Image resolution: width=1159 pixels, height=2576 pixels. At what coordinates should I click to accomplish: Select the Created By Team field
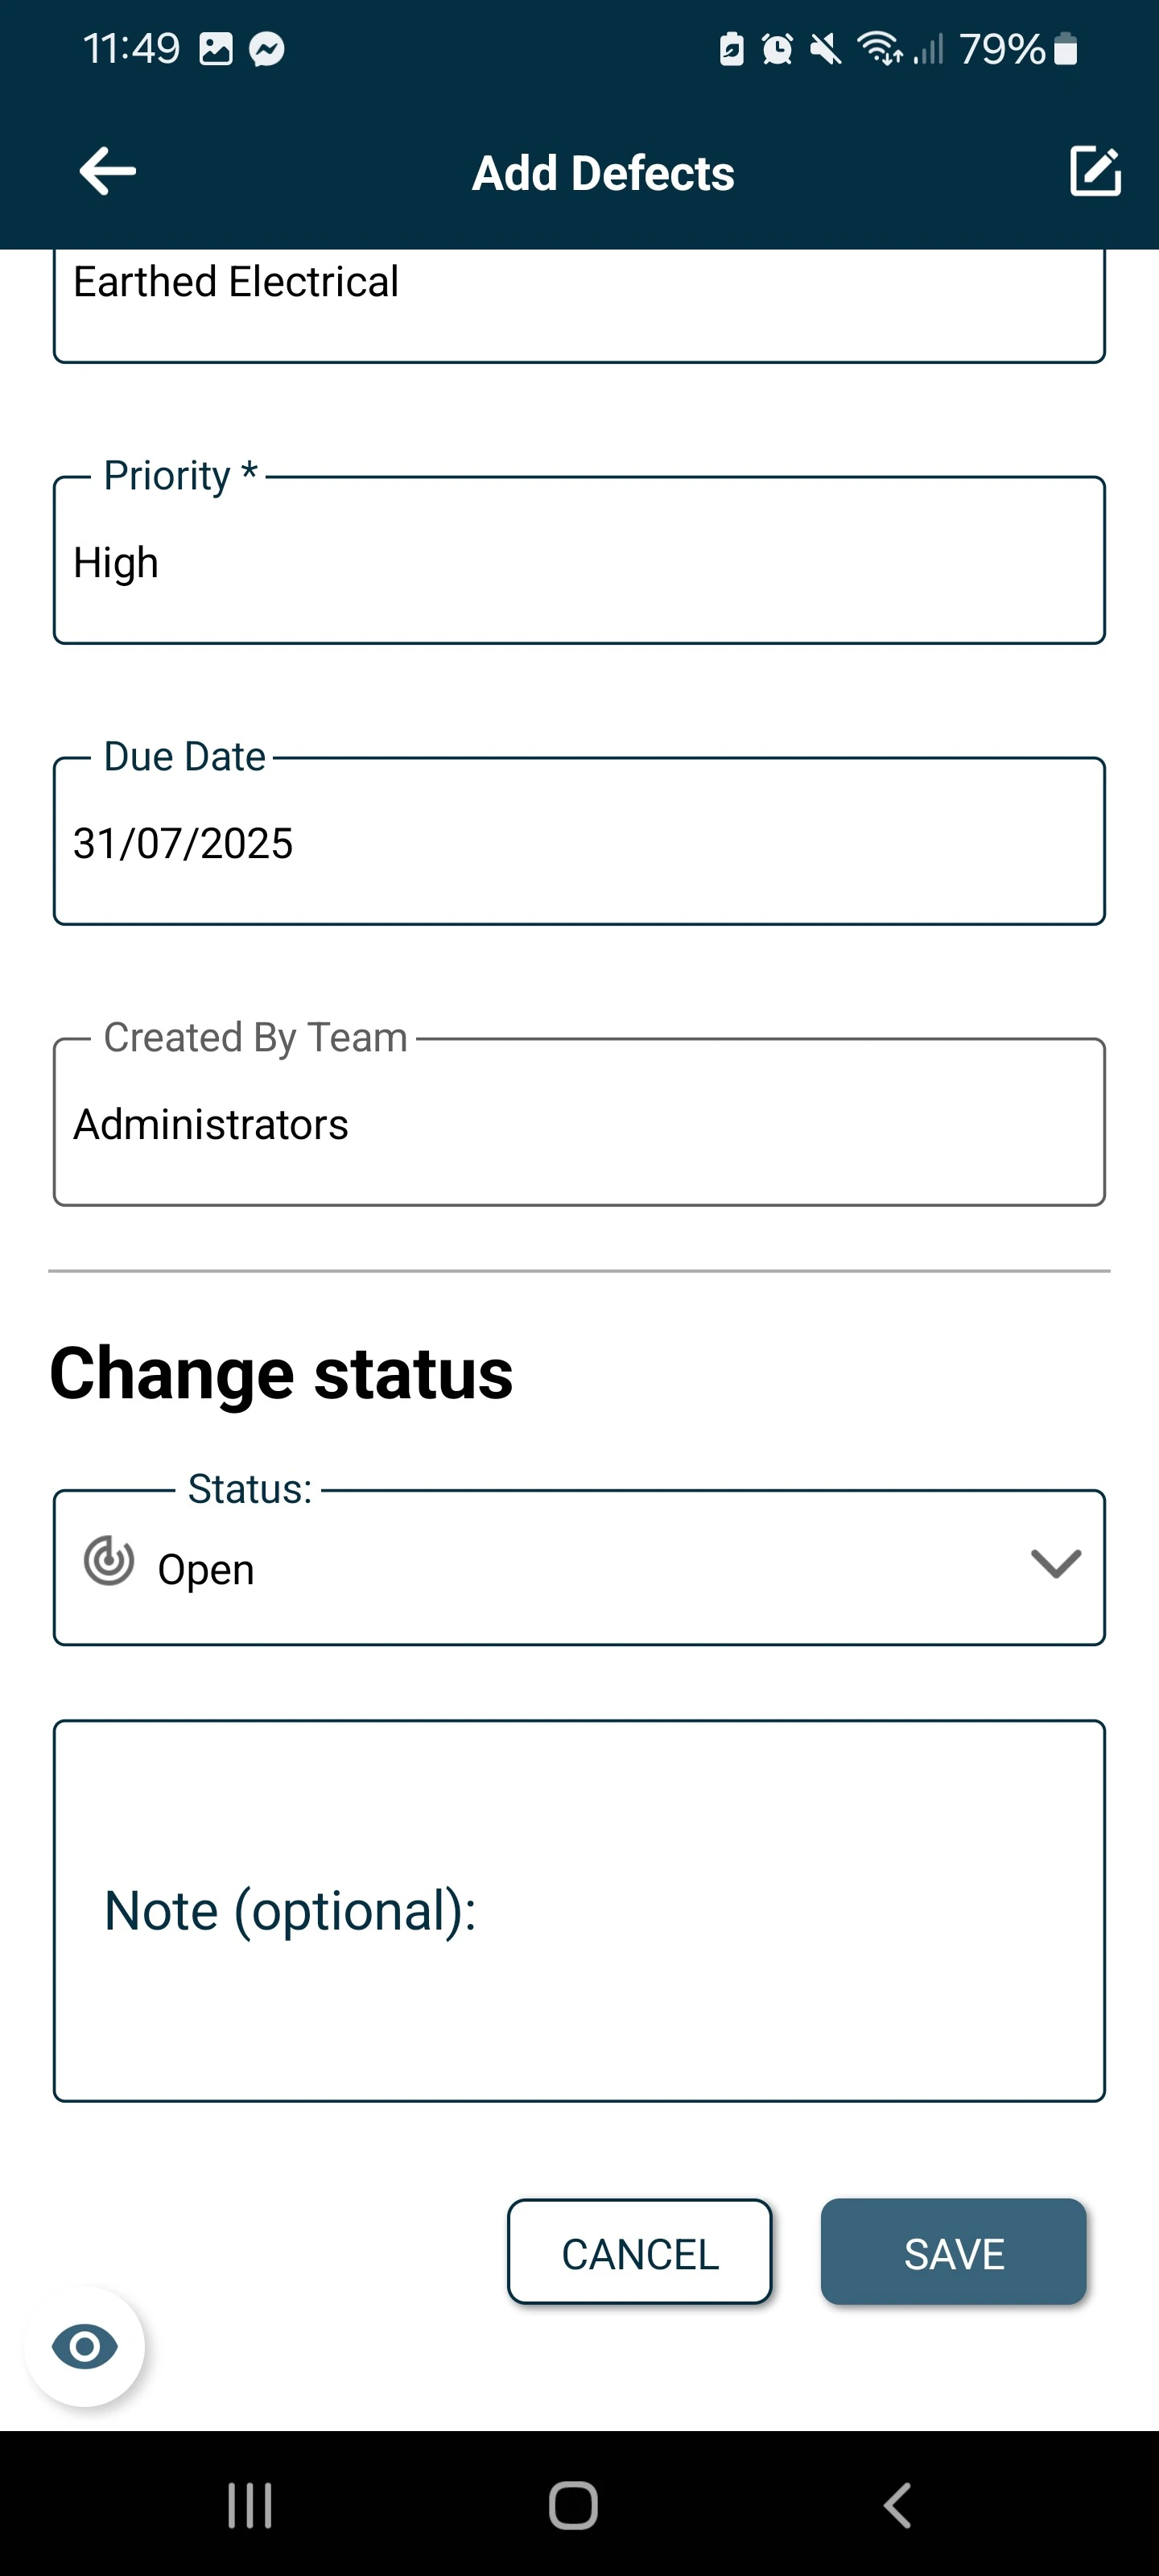click(579, 1123)
